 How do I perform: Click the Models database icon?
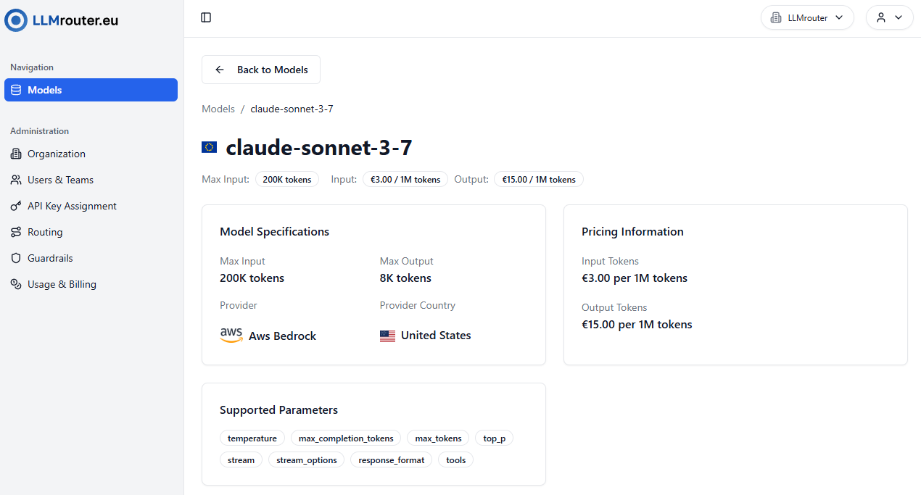pyautogui.click(x=16, y=90)
